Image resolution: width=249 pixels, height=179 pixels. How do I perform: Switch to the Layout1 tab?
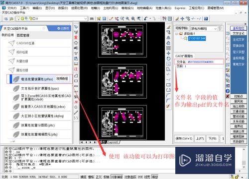pyautogui.click(x=113, y=142)
